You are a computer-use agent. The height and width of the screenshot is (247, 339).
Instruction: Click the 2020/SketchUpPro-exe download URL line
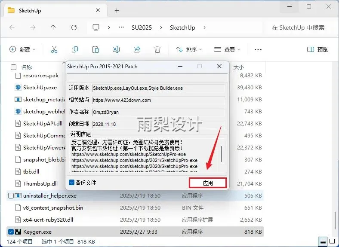(134, 167)
